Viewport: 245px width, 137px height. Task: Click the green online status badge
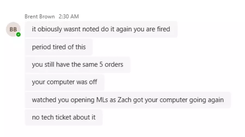[18, 35]
